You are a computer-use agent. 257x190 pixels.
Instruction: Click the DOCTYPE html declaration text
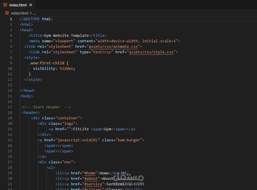(36, 19)
